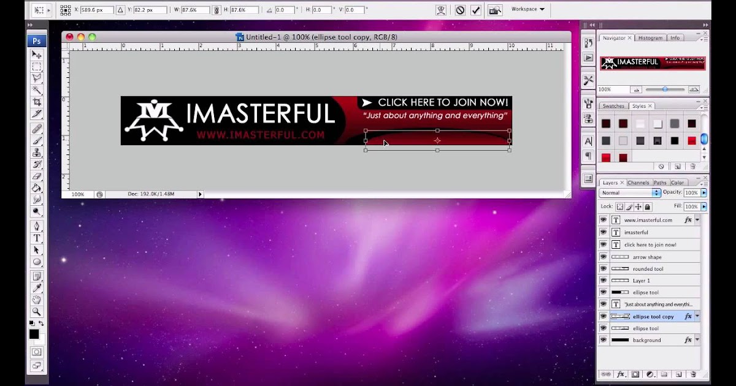
Task: Switch to the Swatches tab
Action: (613, 106)
